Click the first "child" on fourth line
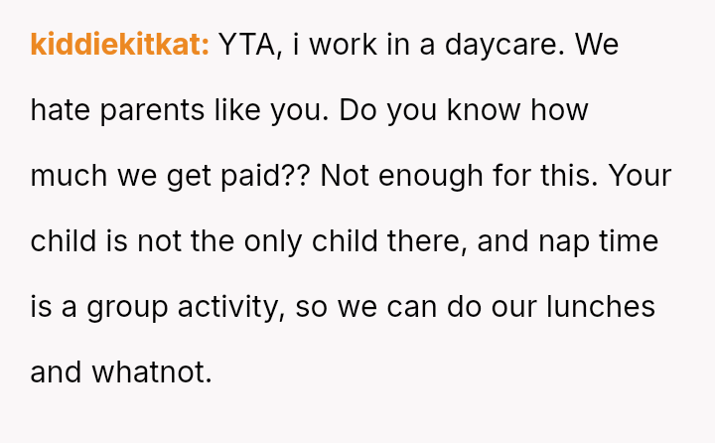Screen dimensions: 715x443 tap(64, 241)
